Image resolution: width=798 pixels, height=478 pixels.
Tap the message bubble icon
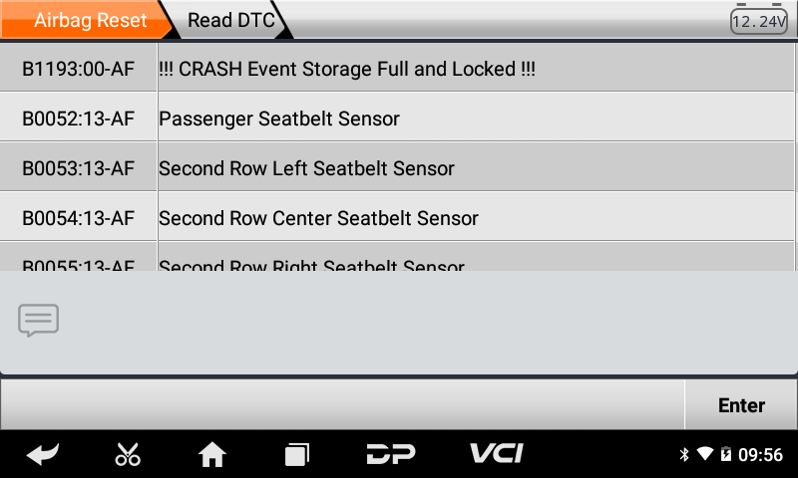coord(39,321)
